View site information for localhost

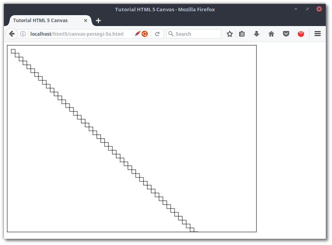point(23,34)
